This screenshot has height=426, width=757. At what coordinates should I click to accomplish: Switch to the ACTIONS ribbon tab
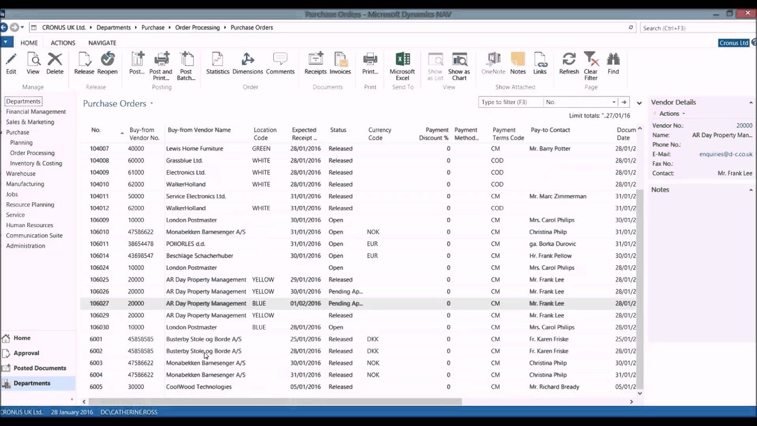(63, 43)
